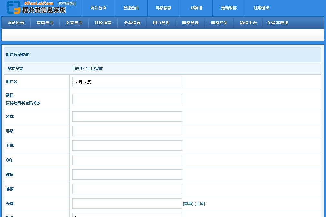Viewport: 326px width, 217px height.
Task: Open 网站设置 menu
Action: pyautogui.click(x=16, y=23)
